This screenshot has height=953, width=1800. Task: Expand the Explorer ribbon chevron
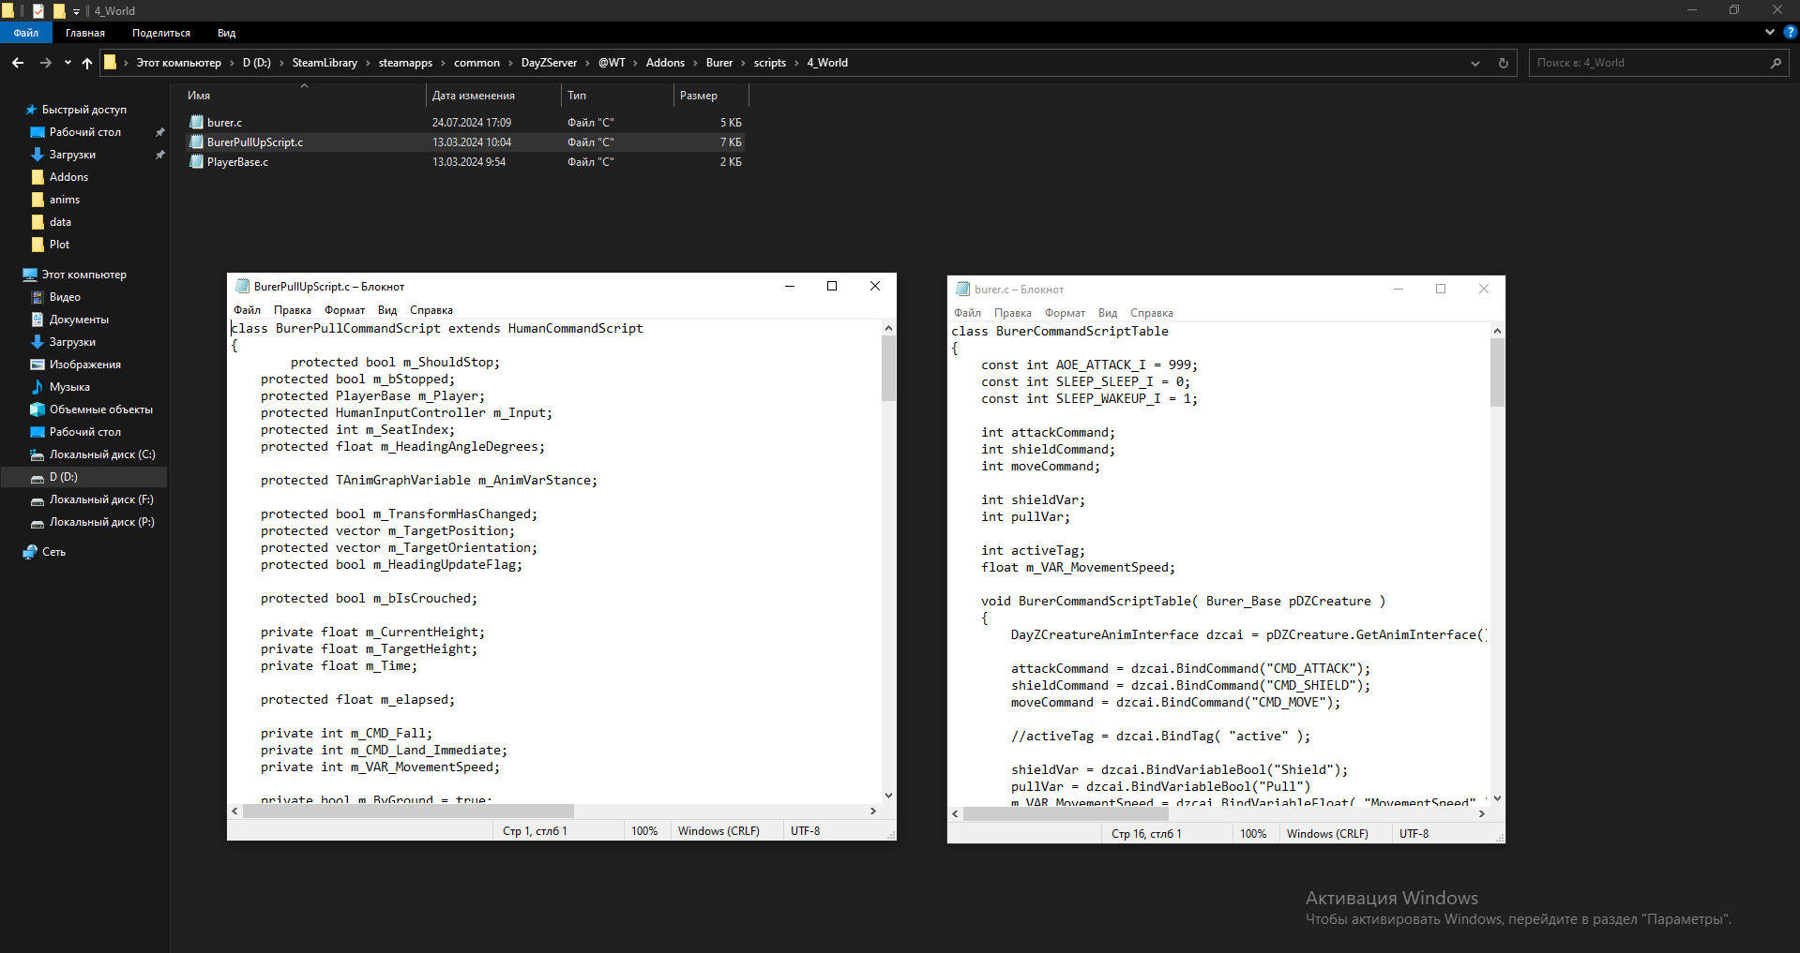pyautogui.click(x=1770, y=32)
